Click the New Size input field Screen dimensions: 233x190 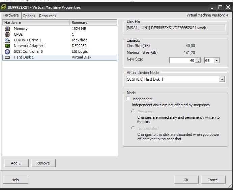[x=182, y=61]
